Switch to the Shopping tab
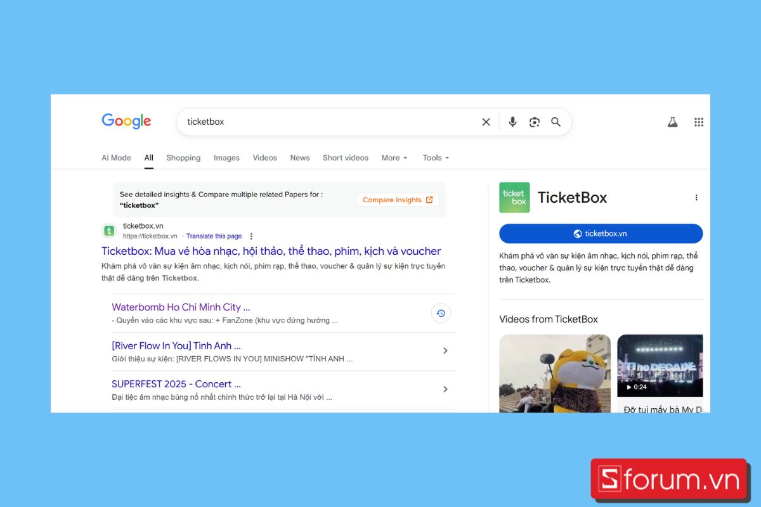Viewport: 761px width, 507px height. [183, 158]
